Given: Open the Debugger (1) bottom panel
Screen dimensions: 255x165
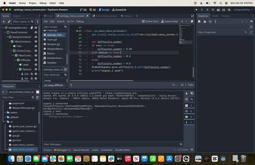Looking at the screenshot, I should pyautogui.click(x=62, y=150).
